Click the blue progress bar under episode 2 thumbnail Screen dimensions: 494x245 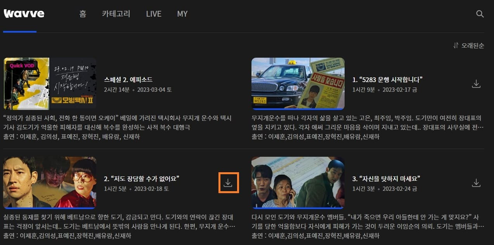(x=50, y=207)
